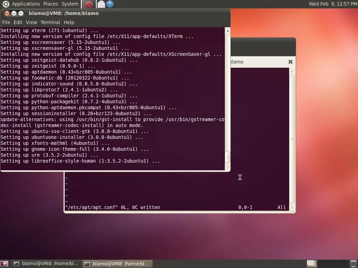Click the line 'Setting up xterm (271-1ubuntu2)'
Viewport: 358px width, 268px height.
click(x=49, y=30)
